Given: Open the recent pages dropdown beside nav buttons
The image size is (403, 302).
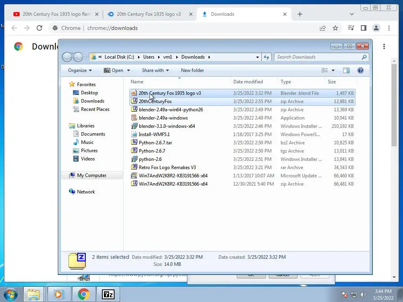Looking at the screenshot, I should click(86, 57).
